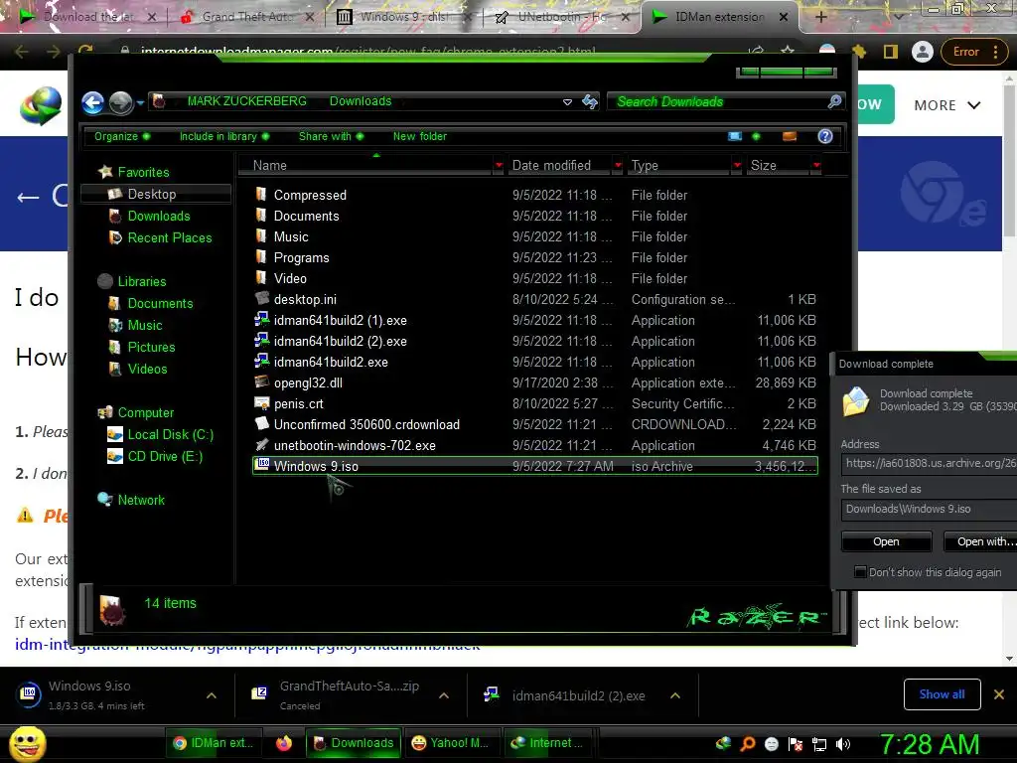Close the Chrome downloads bar with X
The width and height of the screenshot is (1017, 763).
(999, 694)
